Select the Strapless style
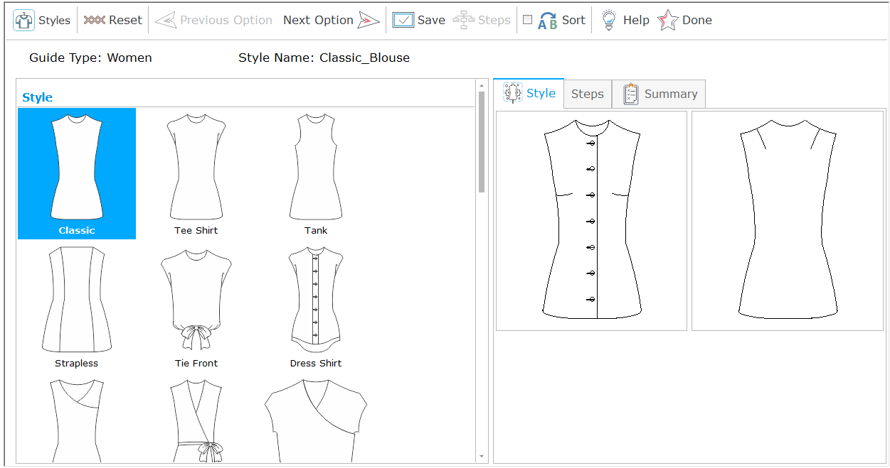 [77, 307]
